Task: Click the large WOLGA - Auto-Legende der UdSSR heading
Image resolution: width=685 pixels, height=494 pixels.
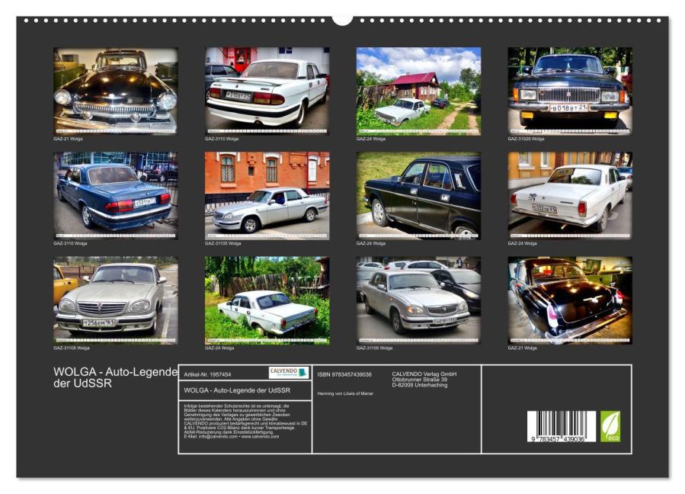Action: click(115, 377)
